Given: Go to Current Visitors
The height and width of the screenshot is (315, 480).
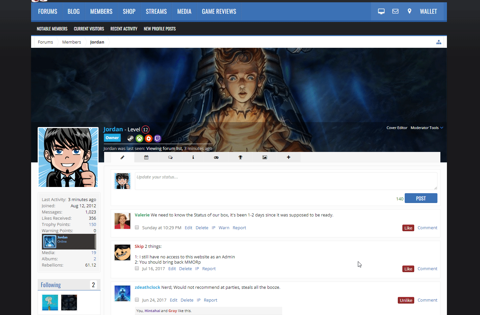Looking at the screenshot, I should (x=89, y=29).
